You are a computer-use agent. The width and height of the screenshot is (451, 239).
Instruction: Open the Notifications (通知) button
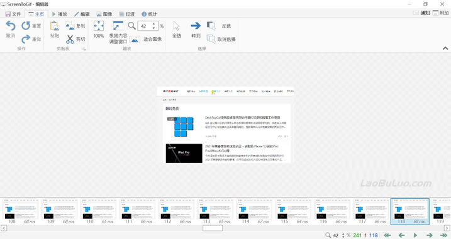click(421, 13)
